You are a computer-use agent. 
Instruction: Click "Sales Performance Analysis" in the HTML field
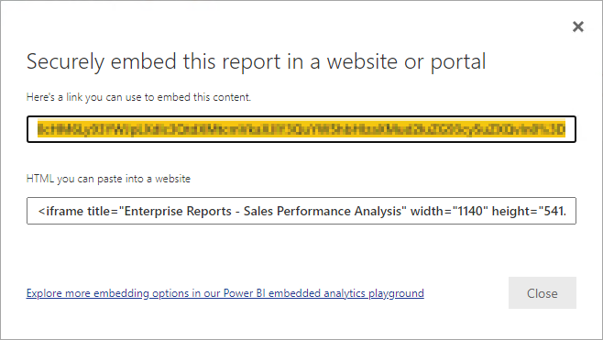(x=323, y=211)
